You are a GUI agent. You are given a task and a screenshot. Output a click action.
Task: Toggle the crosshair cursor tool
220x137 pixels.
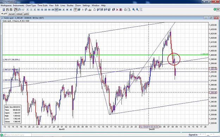[x=75, y=10]
